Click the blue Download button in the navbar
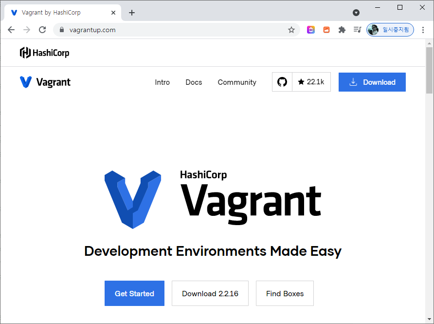Viewport: 434px width, 324px height. click(x=372, y=82)
